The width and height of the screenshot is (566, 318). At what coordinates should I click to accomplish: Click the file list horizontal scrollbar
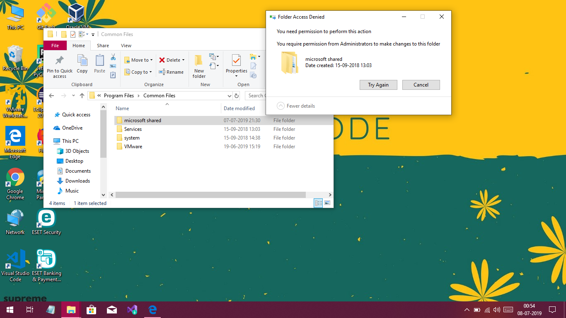point(210,195)
